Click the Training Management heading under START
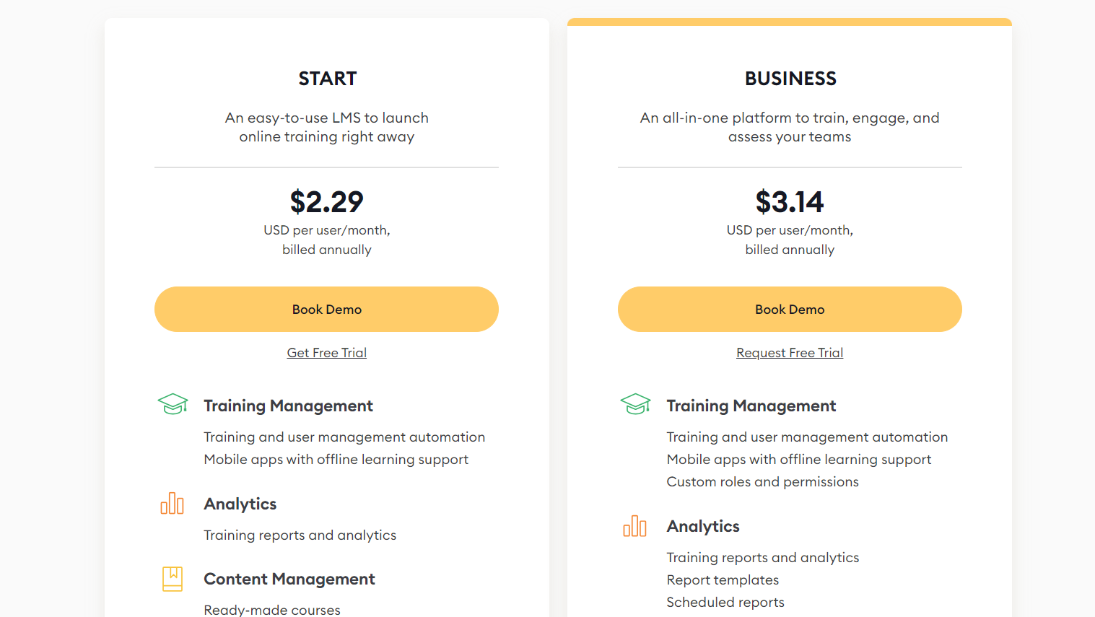 [x=288, y=406]
